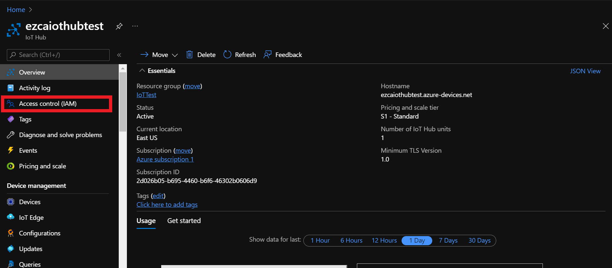Click the Activity log icon
This screenshot has width=612, height=268.
tap(11, 88)
